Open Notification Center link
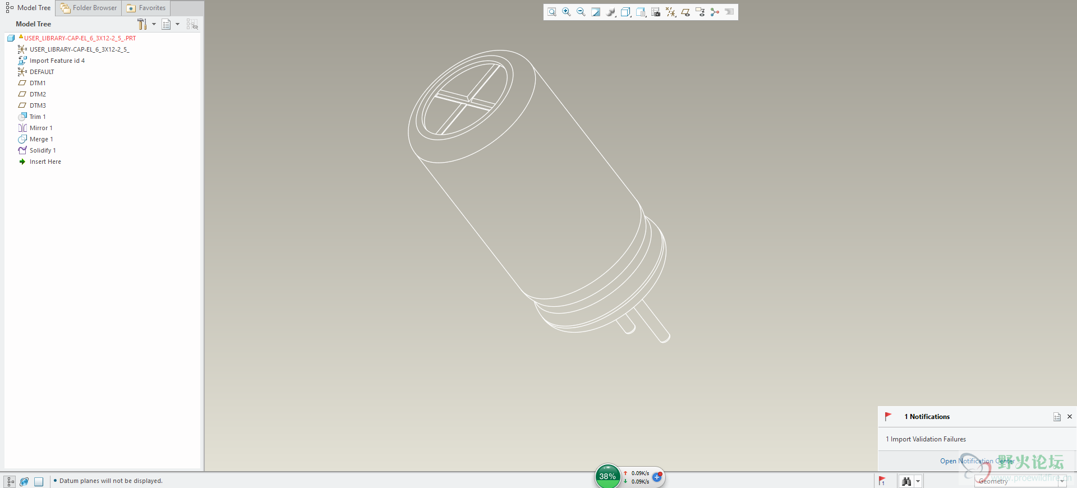This screenshot has height=488, width=1077. click(977, 461)
